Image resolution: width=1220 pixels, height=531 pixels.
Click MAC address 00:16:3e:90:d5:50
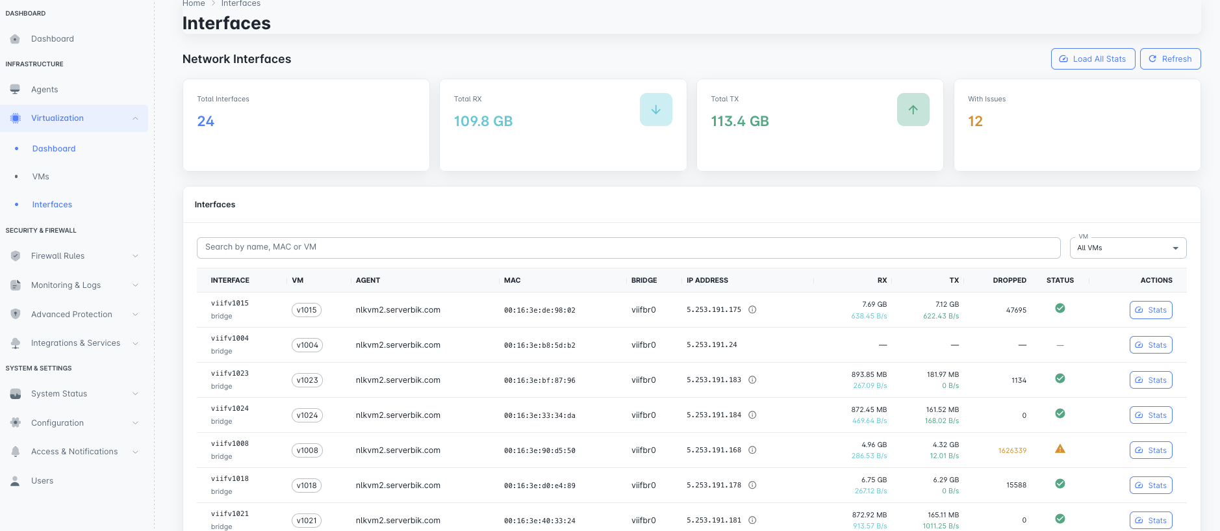tap(540, 450)
